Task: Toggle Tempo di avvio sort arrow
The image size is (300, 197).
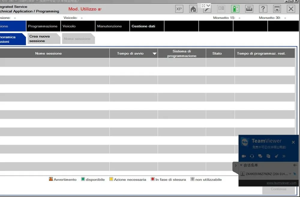Action: pos(154,54)
